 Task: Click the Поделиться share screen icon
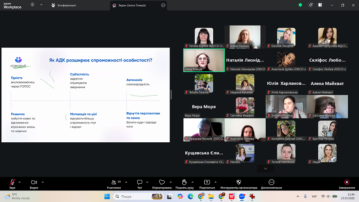coord(207,182)
